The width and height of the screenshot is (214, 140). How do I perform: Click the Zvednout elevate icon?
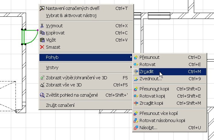136,79
